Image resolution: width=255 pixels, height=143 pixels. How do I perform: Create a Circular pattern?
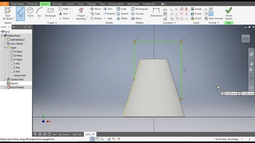point(137,14)
